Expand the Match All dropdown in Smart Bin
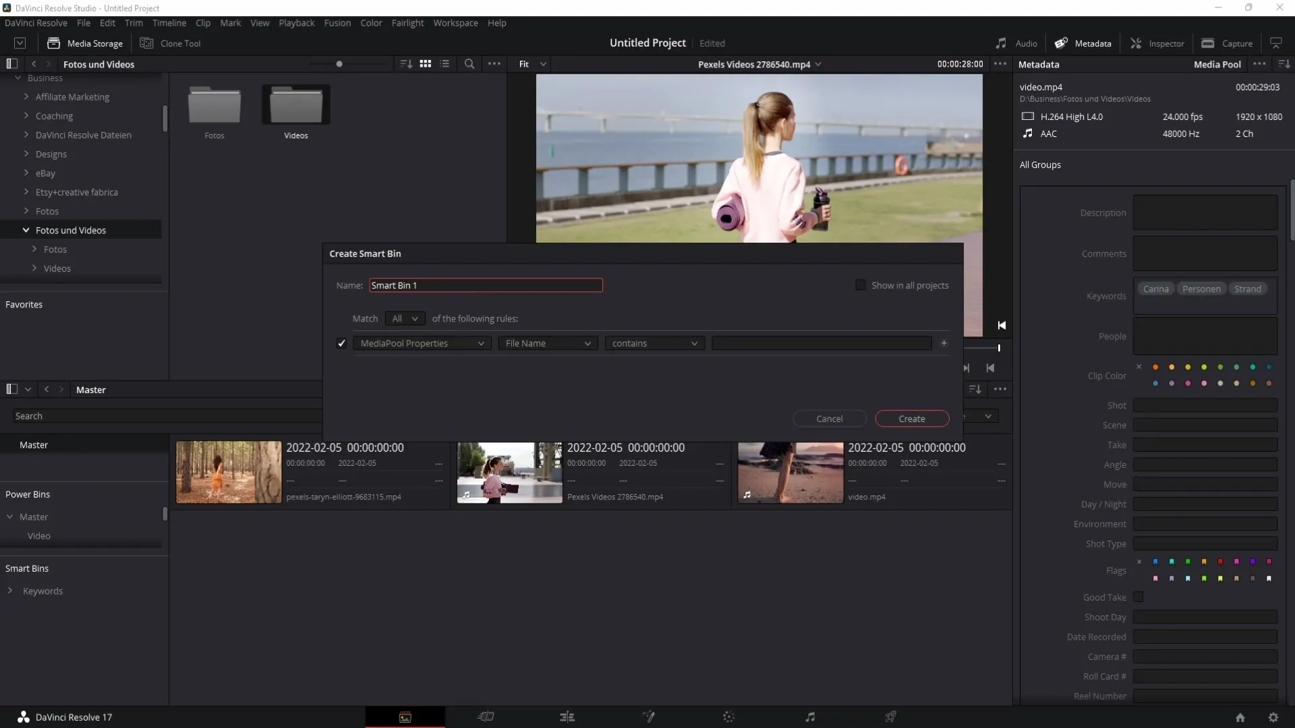This screenshot has height=728, width=1295. pos(404,318)
